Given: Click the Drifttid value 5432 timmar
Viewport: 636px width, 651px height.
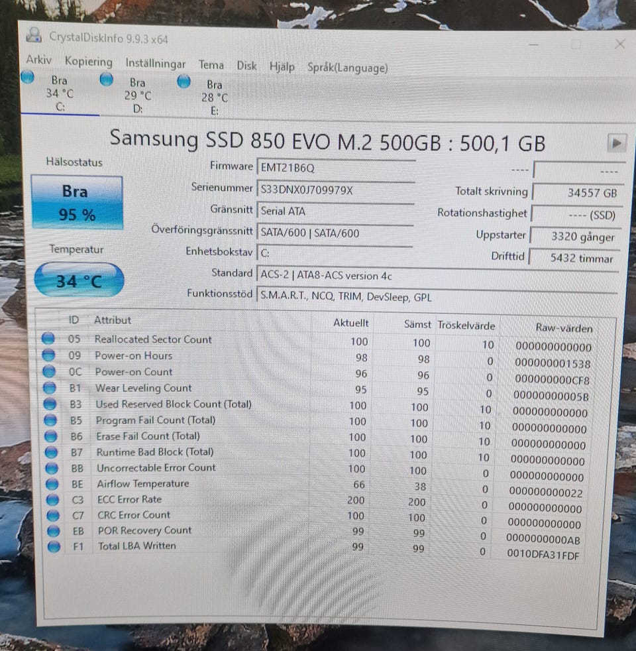Looking at the screenshot, I should pyautogui.click(x=574, y=259).
